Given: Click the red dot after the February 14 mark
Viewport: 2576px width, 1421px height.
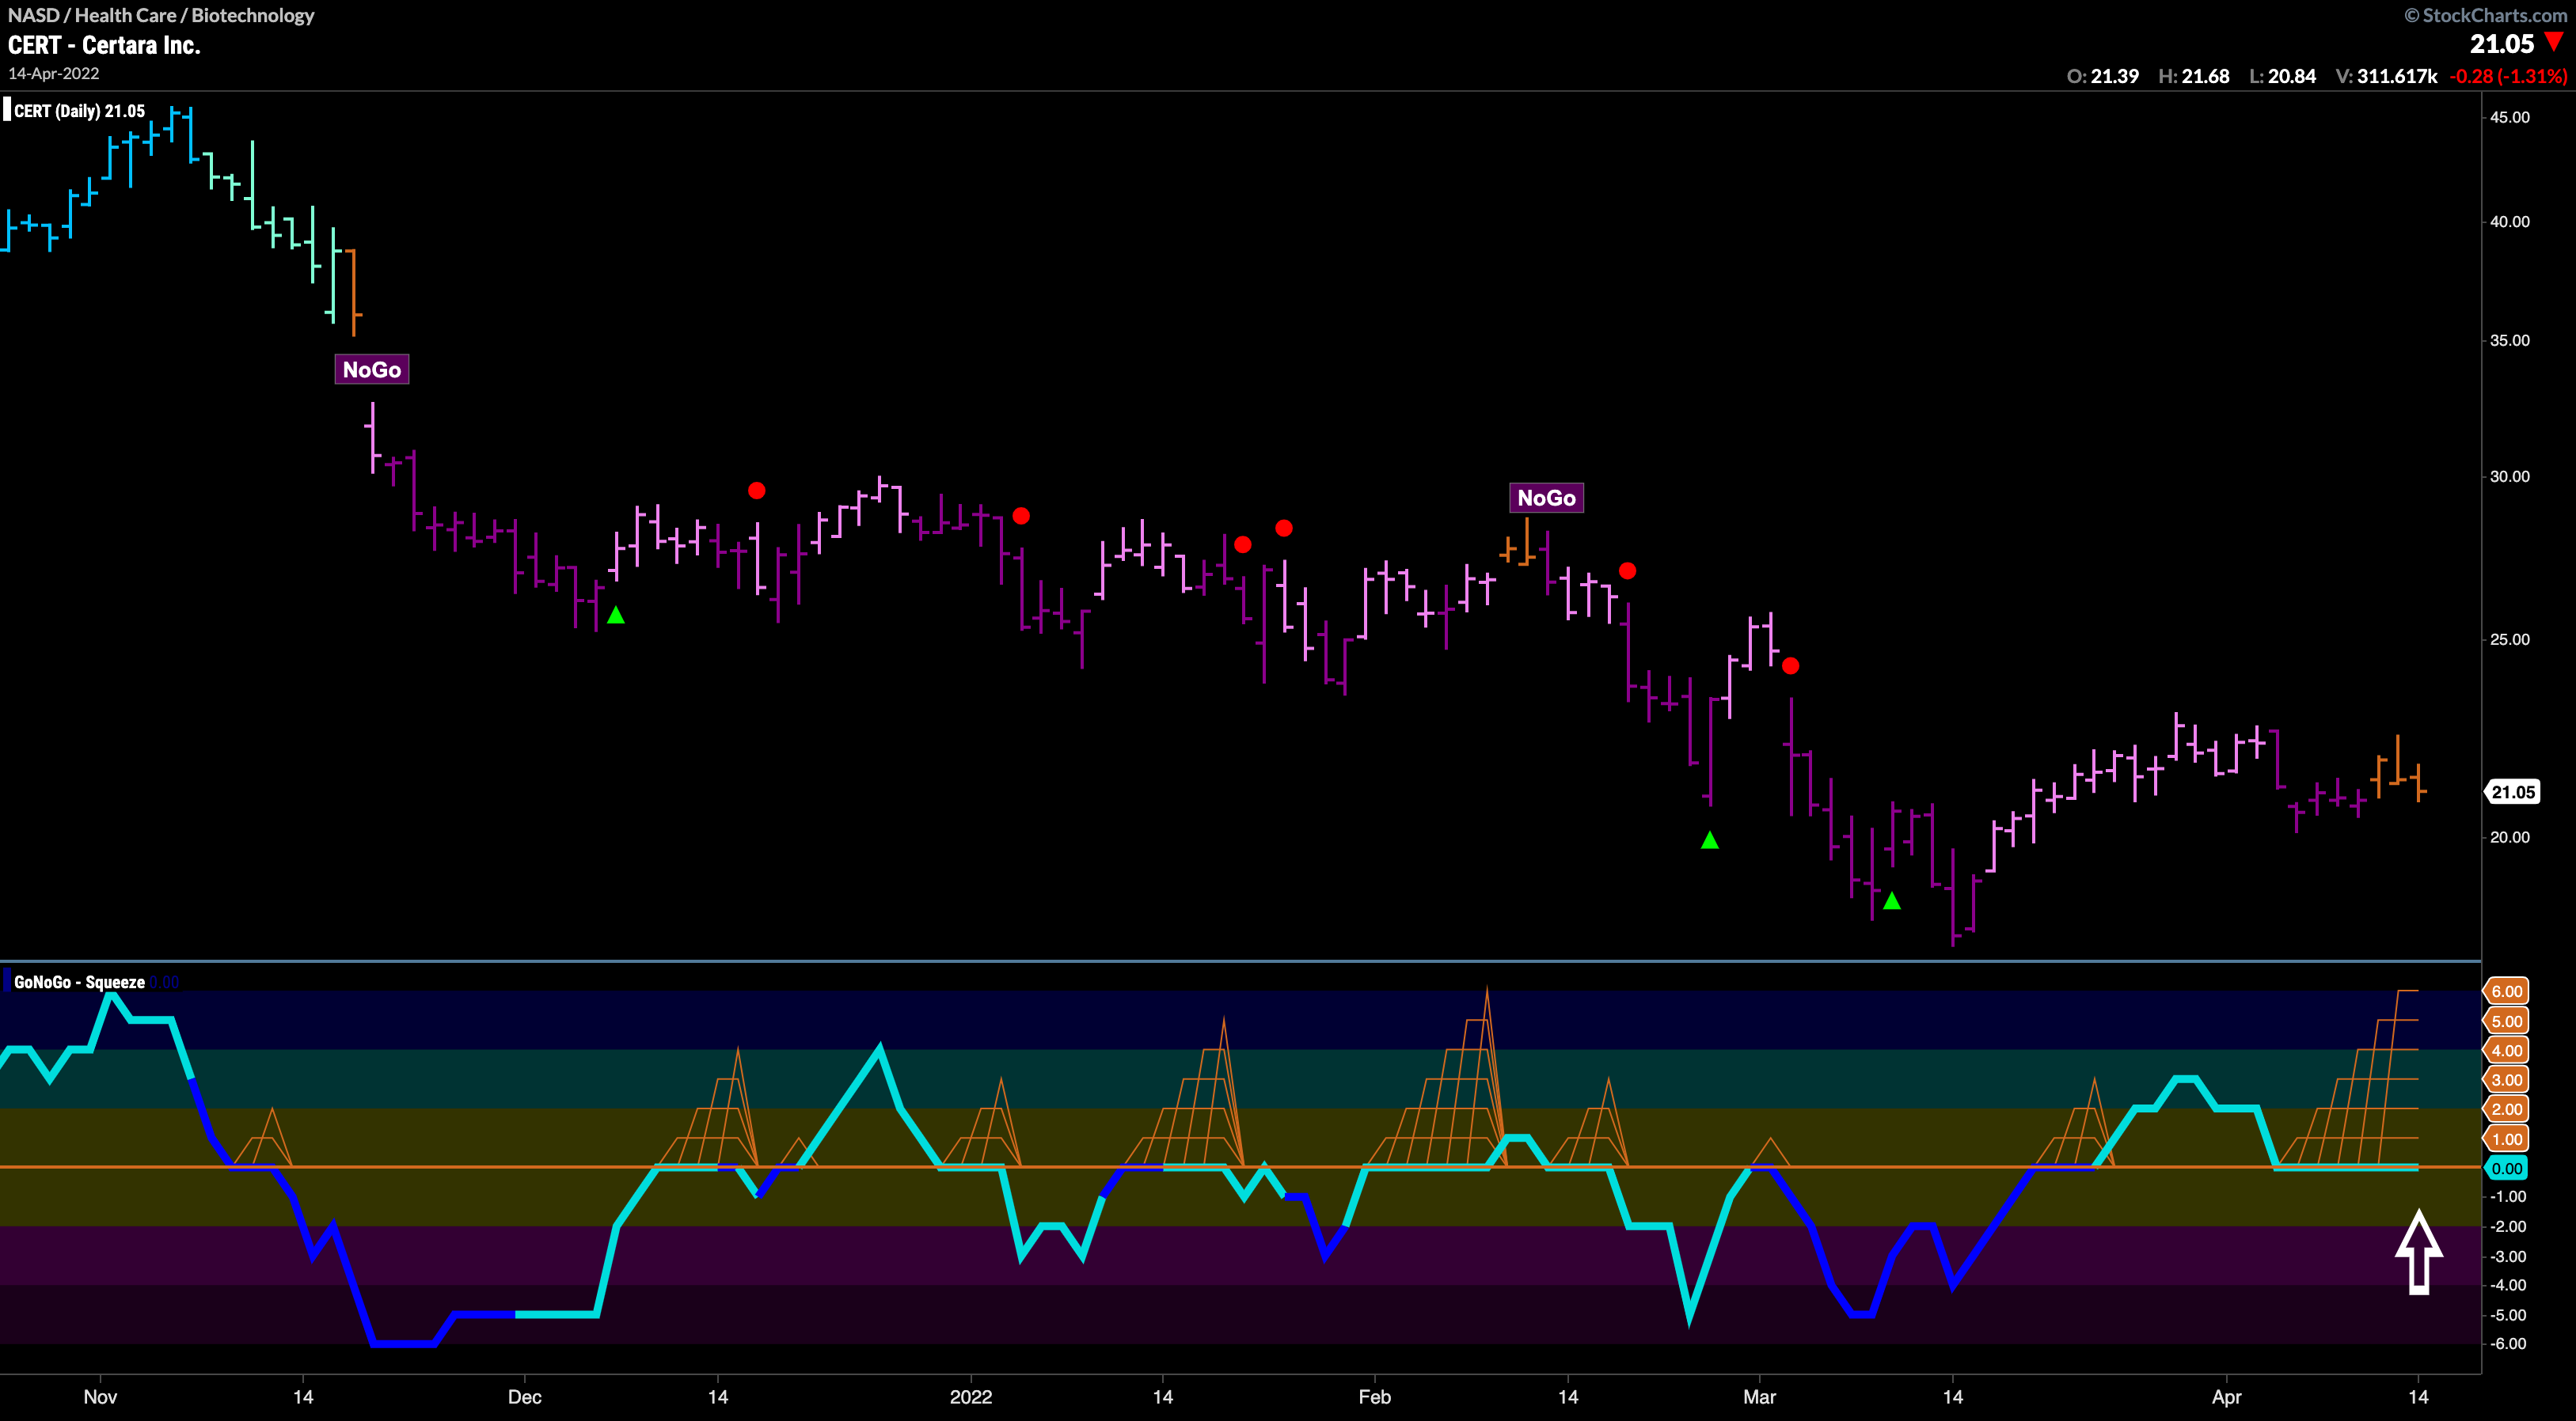Looking at the screenshot, I should click(x=1628, y=570).
